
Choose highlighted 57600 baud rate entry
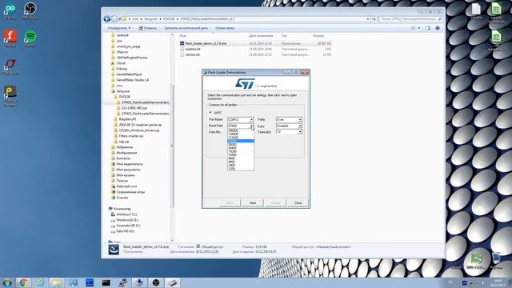coord(241,141)
